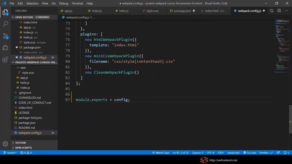292x164 pixels.
Task: Click the Prettier status indicator
Action: pyautogui.click(x=266, y=153)
